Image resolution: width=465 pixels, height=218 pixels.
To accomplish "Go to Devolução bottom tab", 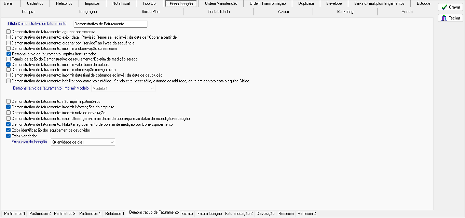I will tap(265, 214).
